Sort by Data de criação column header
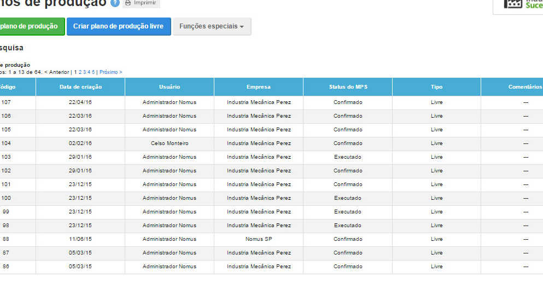 80,86
